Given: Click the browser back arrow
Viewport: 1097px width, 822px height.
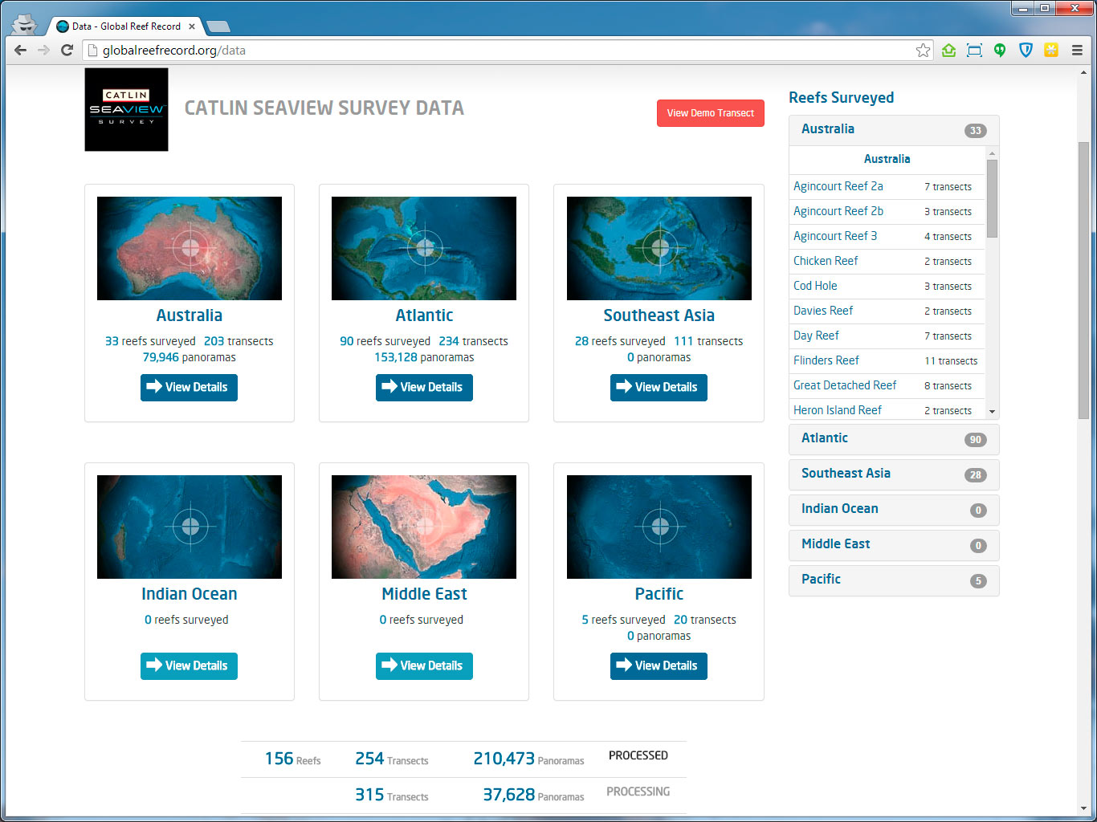Looking at the screenshot, I should point(21,50).
